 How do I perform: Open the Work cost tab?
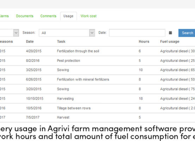click(89, 16)
